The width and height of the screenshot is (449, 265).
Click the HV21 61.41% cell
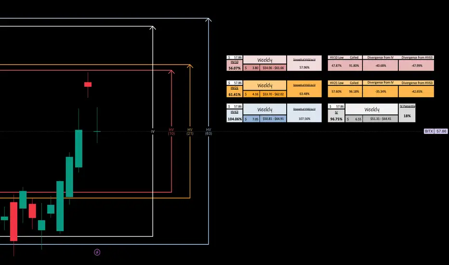[x=235, y=92]
